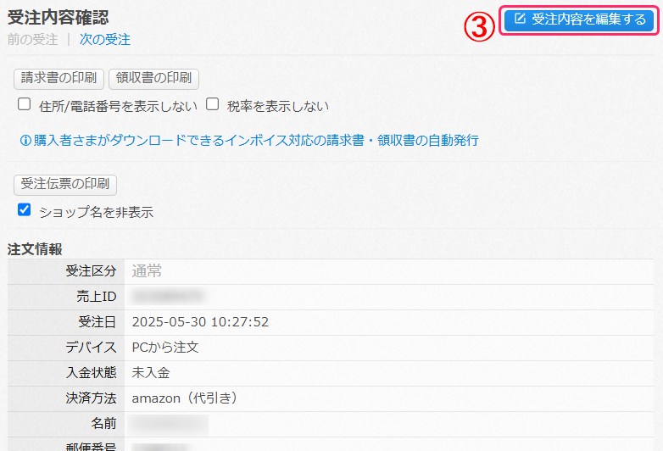Click the 決済方法 value amazon（代引き）
The height and width of the screenshot is (451, 663).
(x=184, y=398)
